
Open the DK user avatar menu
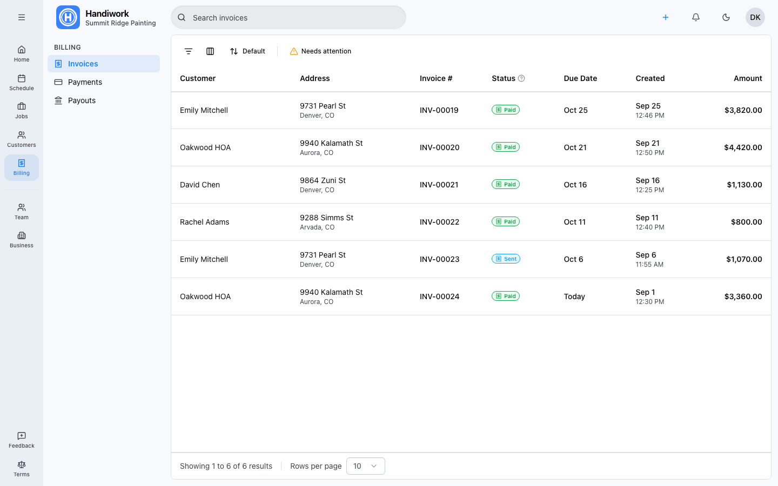point(755,17)
